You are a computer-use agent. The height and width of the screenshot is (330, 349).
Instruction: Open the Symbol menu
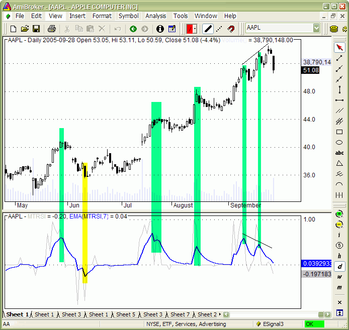[128, 16]
